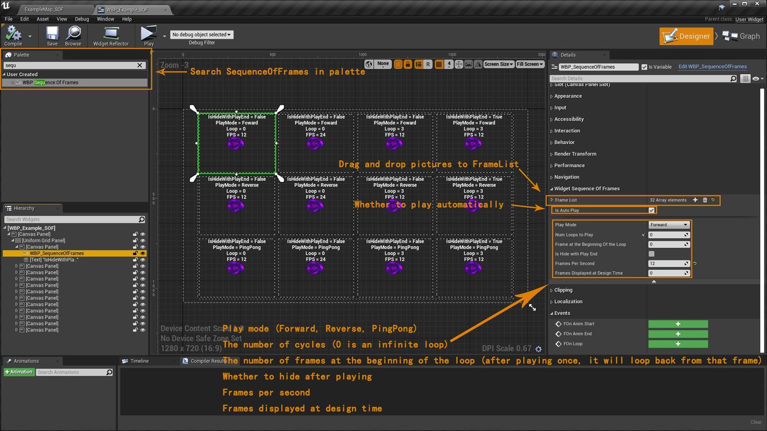Click Browse in the toolbar

(73, 36)
